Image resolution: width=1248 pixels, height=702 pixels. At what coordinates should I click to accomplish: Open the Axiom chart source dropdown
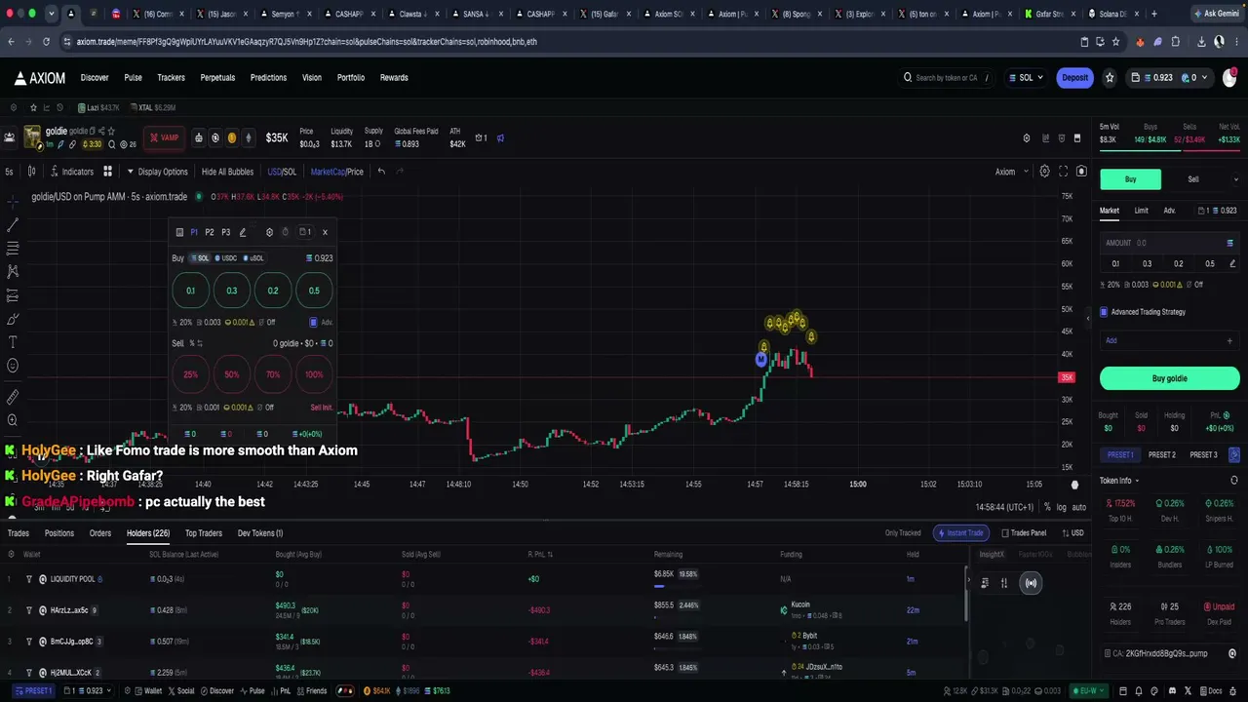[x=1011, y=172]
